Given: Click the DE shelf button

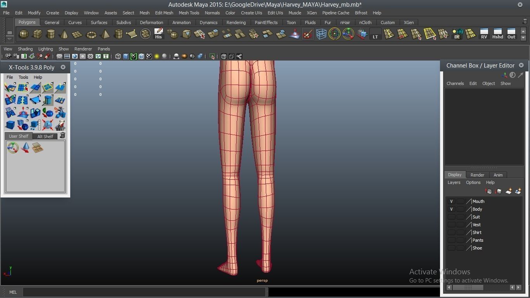Looking at the screenshot, I should (x=457, y=34).
